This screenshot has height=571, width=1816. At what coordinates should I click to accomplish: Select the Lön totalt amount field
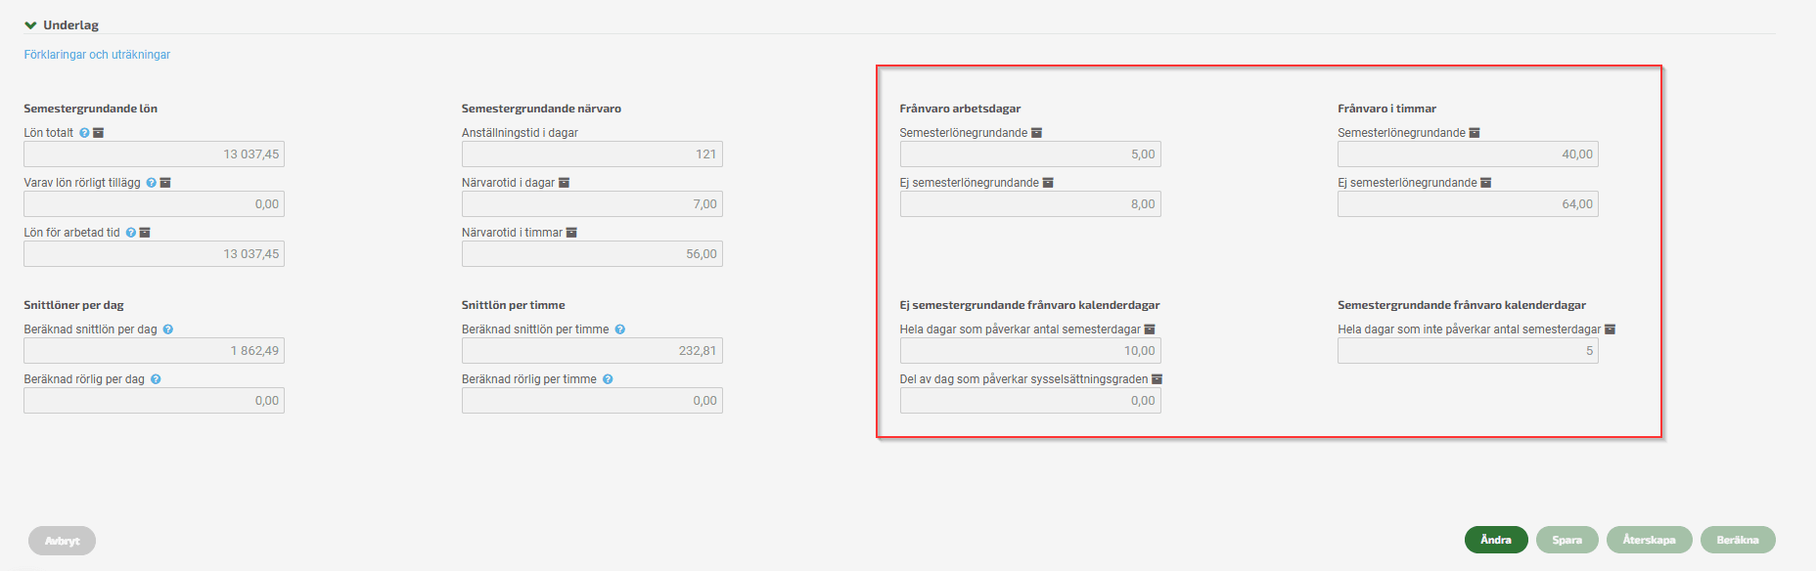(x=154, y=154)
